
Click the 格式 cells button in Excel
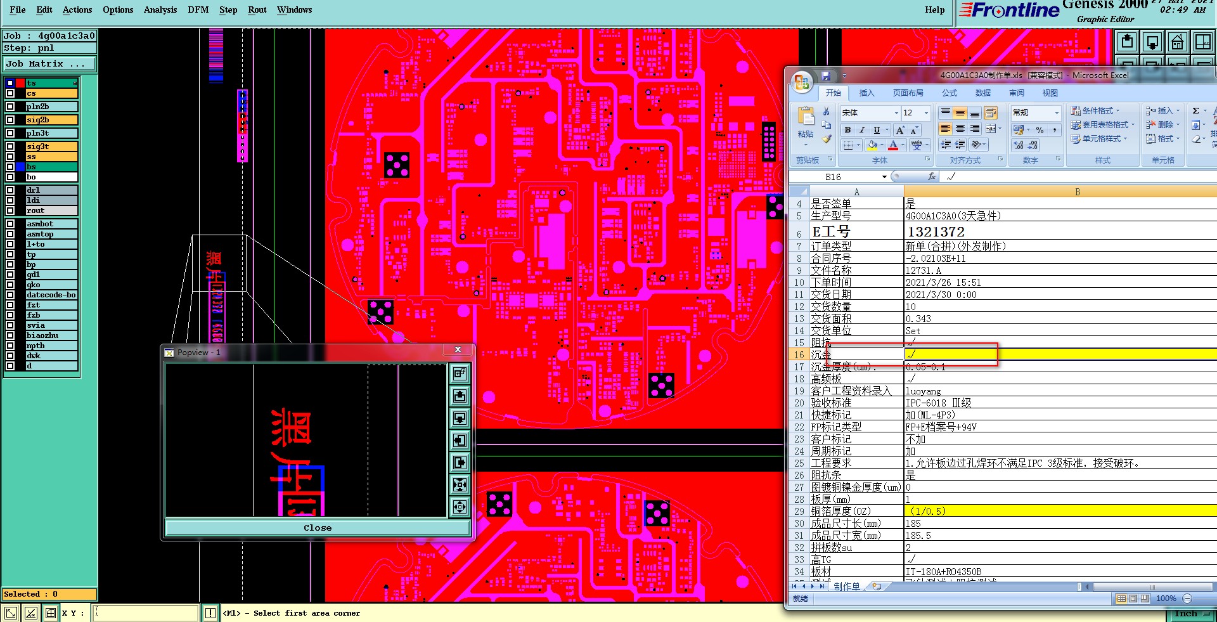point(1162,139)
